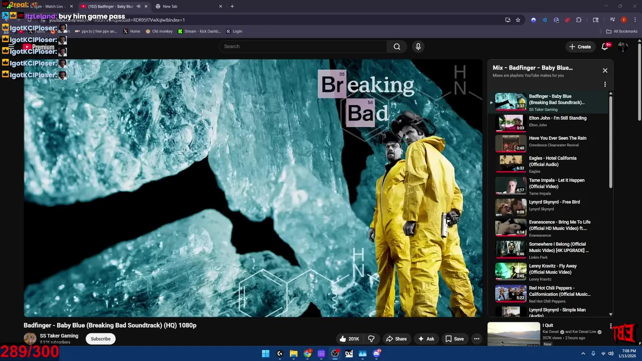Show hidden system tray icons
Screen dimensions: 642x361
[x=583, y=353]
